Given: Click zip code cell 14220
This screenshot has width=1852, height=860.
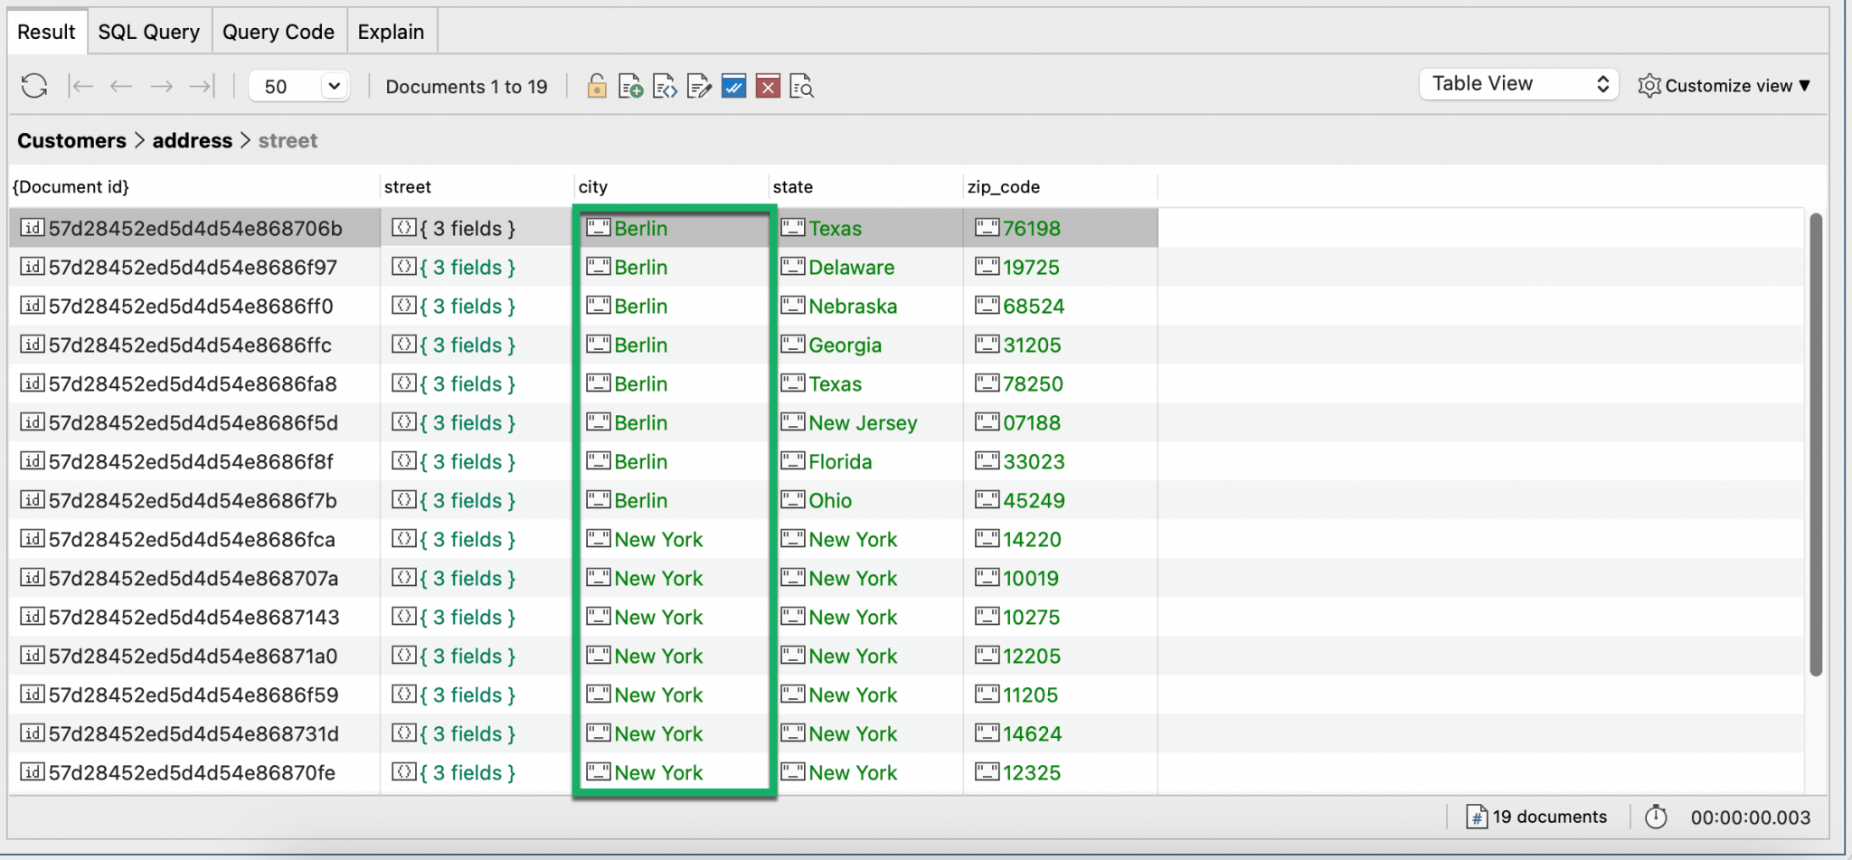Looking at the screenshot, I should [1061, 539].
